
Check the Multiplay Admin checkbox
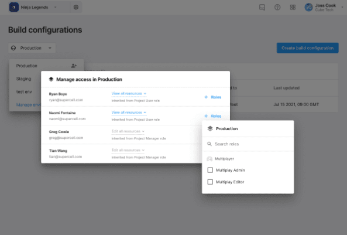click(x=210, y=170)
